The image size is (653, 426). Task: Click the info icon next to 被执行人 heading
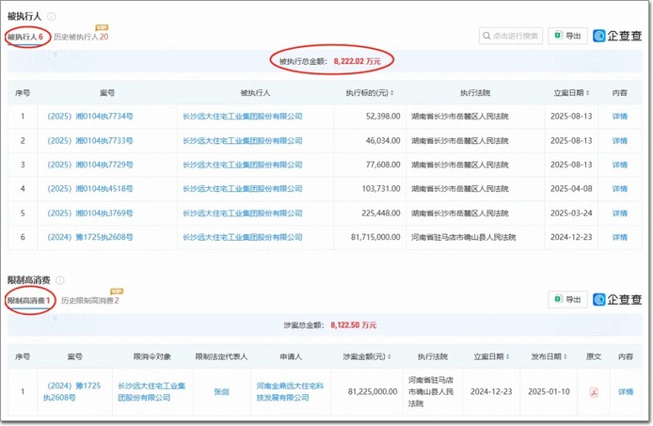pos(52,17)
